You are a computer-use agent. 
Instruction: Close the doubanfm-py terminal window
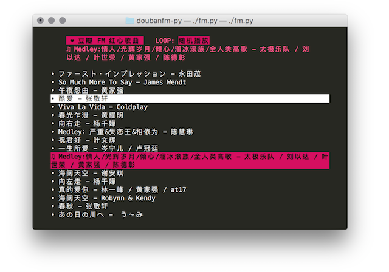pyautogui.click(x=40, y=20)
